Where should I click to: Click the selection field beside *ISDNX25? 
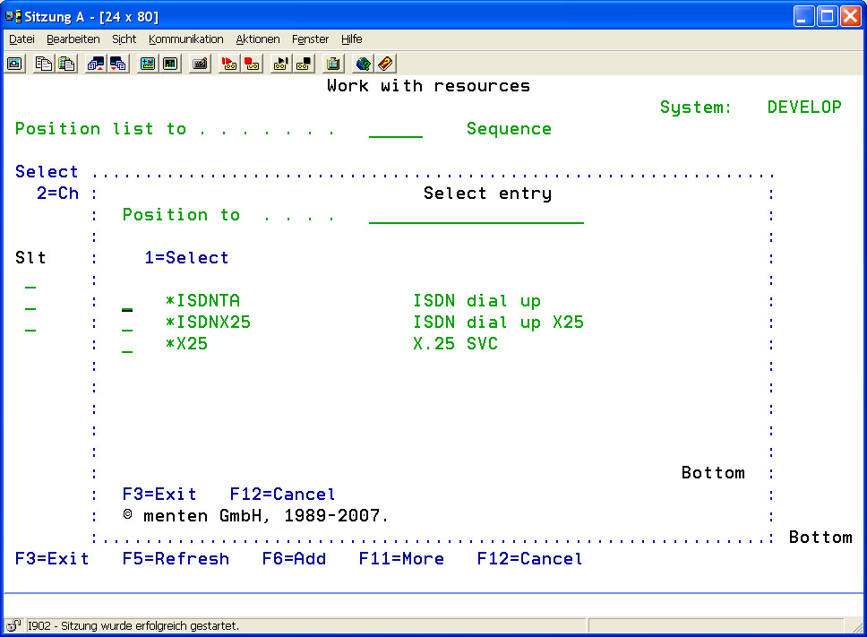pos(127,323)
